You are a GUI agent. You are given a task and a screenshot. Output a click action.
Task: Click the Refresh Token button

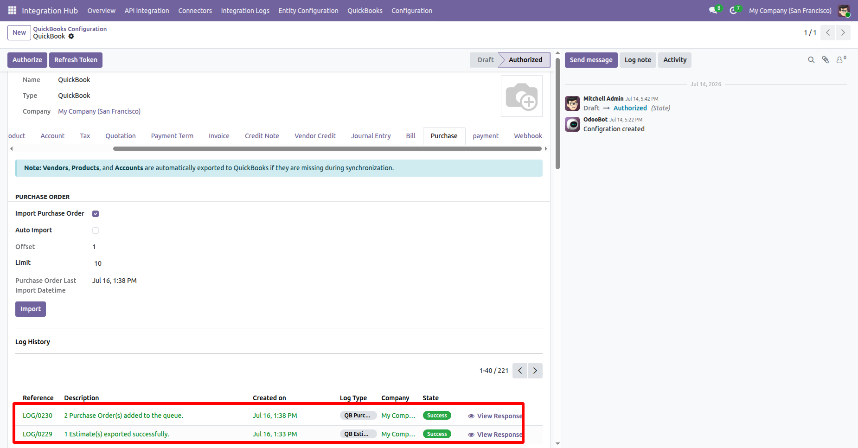click(76, 60)
